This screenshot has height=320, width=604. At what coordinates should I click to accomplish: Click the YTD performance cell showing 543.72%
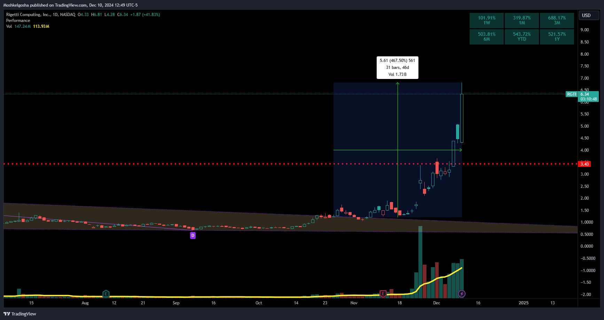pos(521,37)
